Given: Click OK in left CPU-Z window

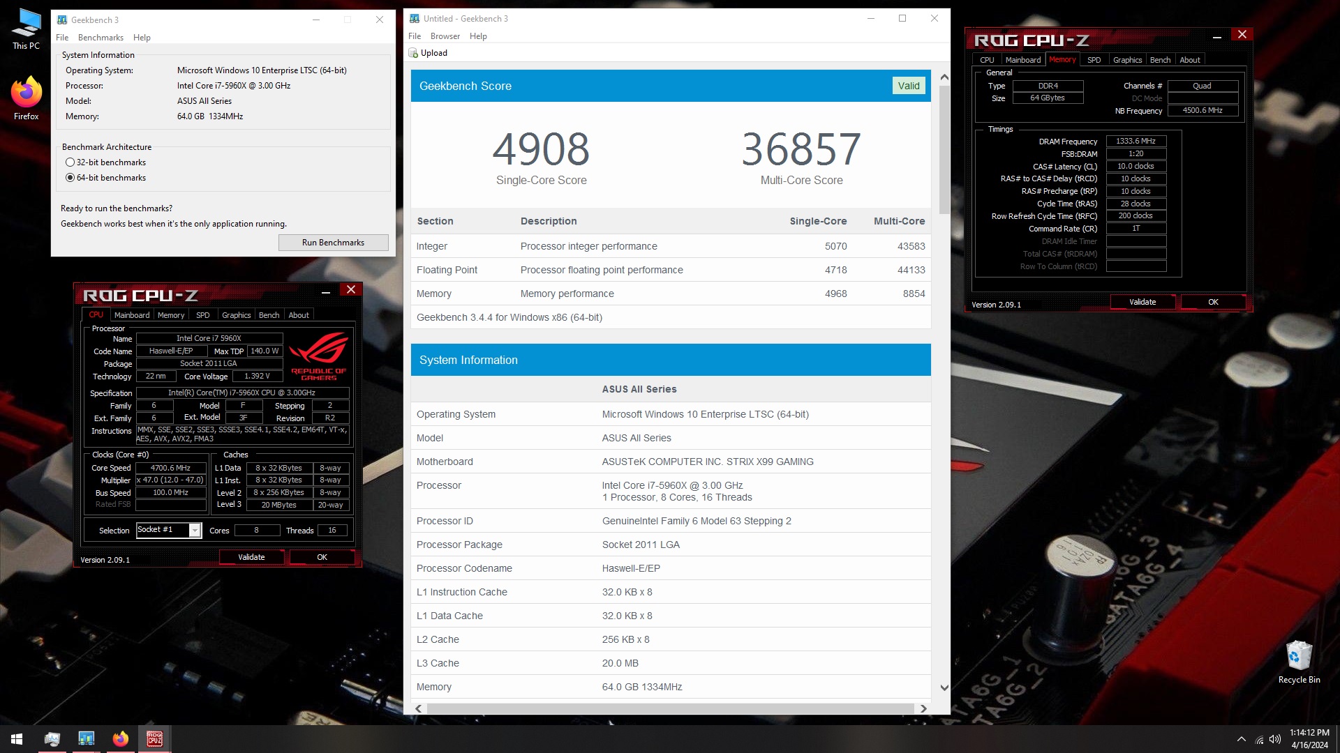Looking at the screenshot, I should (x=322, y=557).
